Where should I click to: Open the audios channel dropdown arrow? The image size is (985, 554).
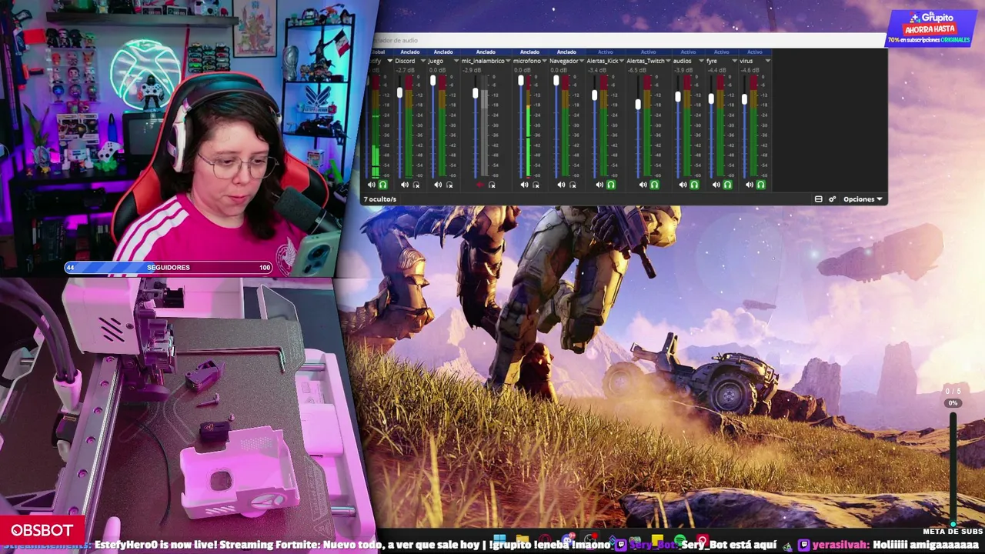point(700,61)
